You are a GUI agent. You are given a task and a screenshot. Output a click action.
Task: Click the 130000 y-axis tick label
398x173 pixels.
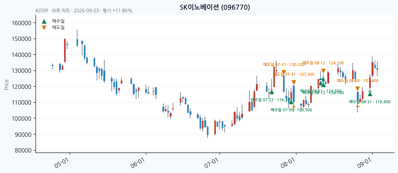21,71
